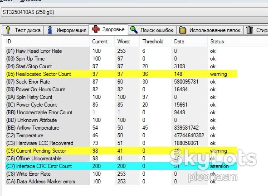Go to the Поиск ошибок tab
268x196 pixels.
(152, 30)
